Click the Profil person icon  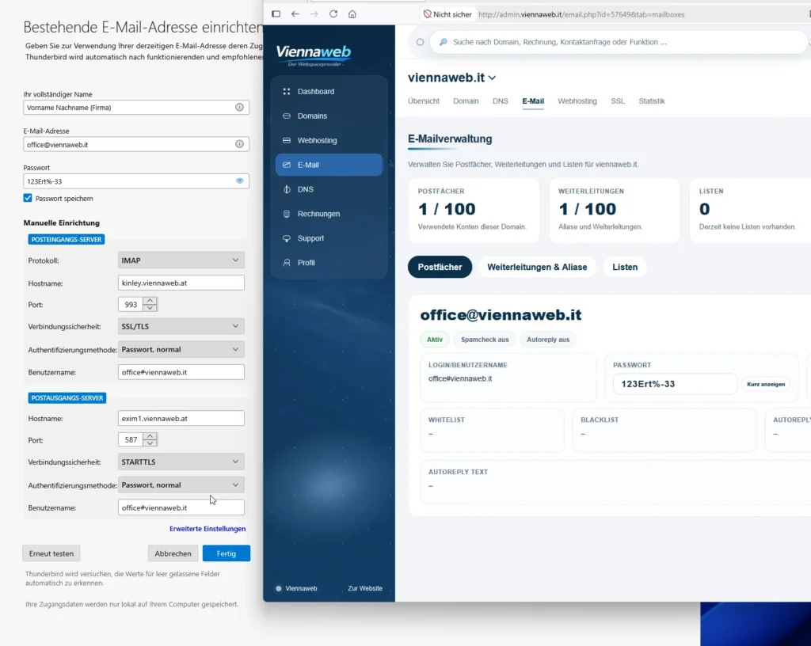coord(287,263)
